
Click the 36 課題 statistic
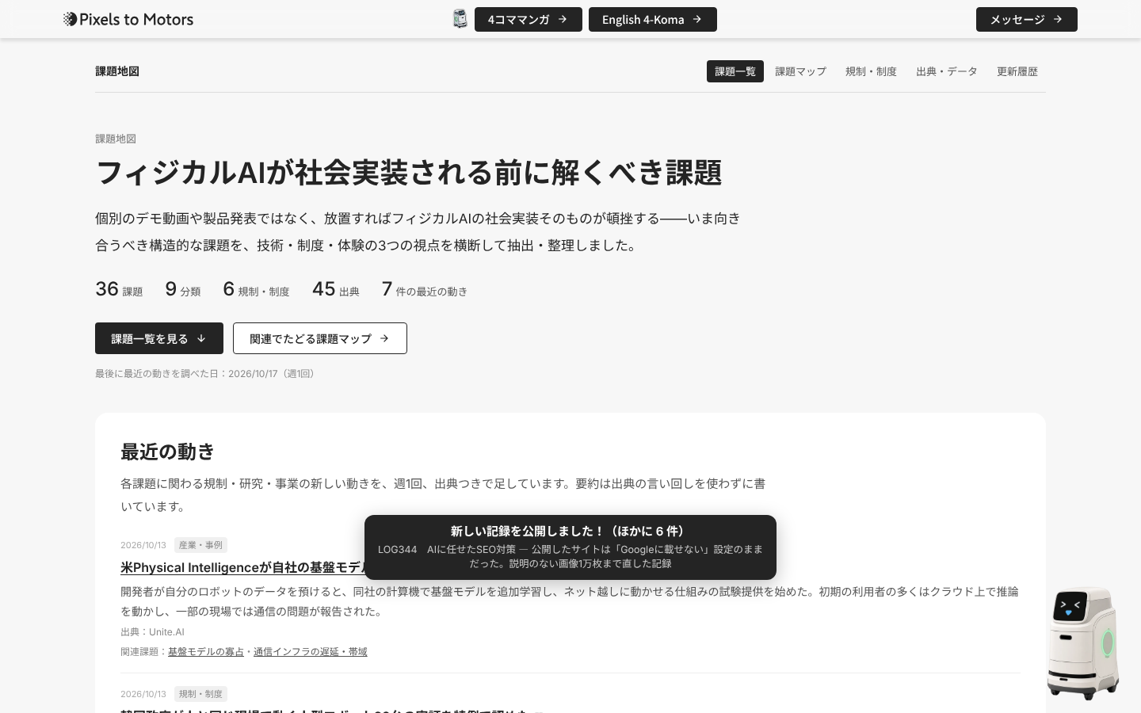pyautogui.click(x=119, y=289)
